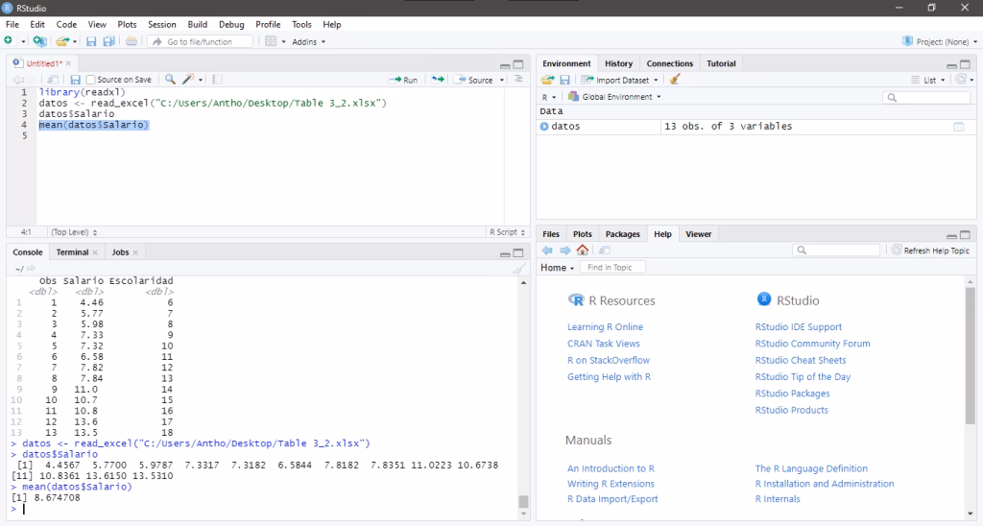This screenshot has height=526, width=983.
Task: Save workspace in Environment pane
Action: point(564,80)
